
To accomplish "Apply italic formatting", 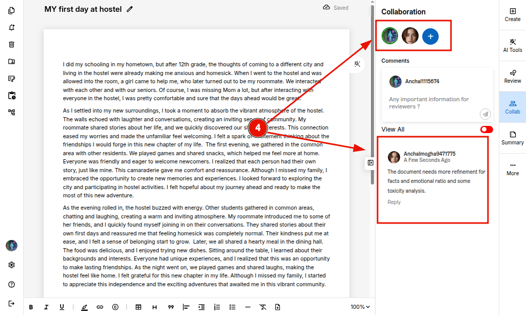I will (46, 307).
